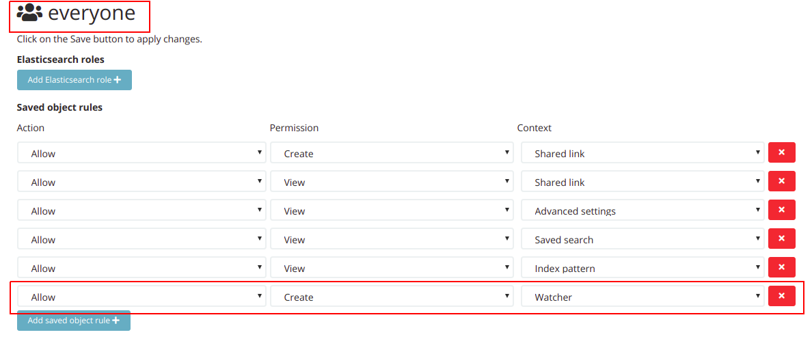The height and width of the screenshot is (339, 812).
Task: Click Add saved object rule button
Action: (x=73, y=321)
